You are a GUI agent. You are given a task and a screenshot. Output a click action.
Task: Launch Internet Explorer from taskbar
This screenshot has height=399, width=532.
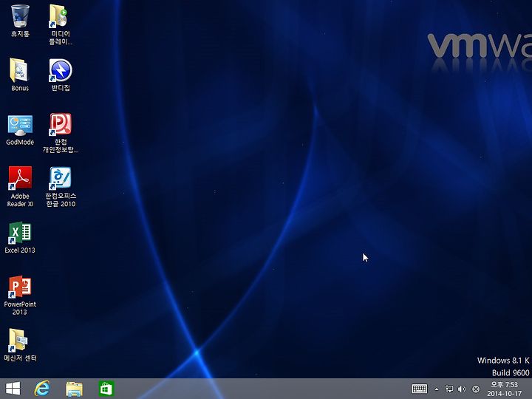42,389
